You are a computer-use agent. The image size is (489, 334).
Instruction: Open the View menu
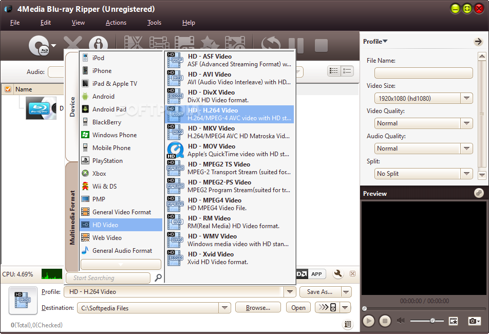(78, 23)
